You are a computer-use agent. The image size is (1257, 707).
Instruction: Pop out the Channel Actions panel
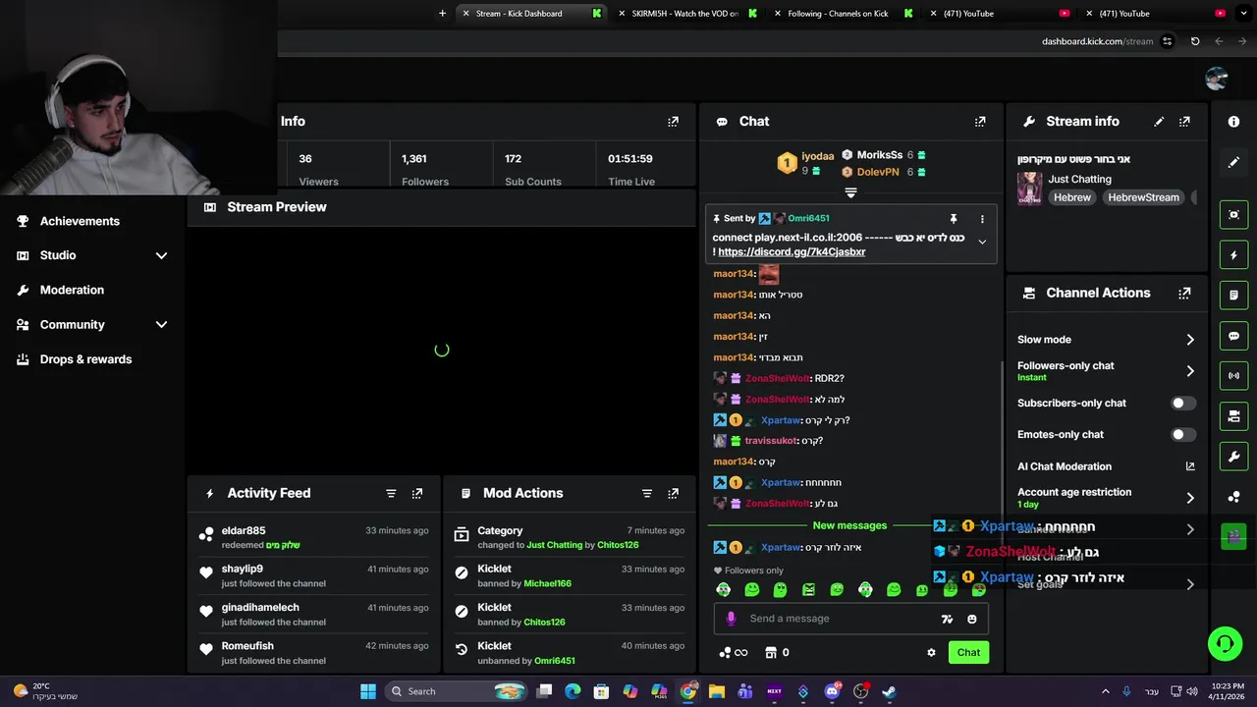(1184, 293)
